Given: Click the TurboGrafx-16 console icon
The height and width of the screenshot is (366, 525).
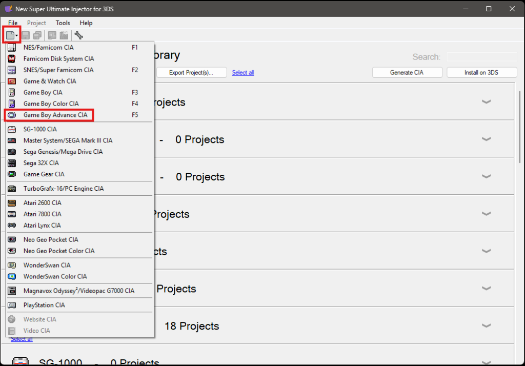Looking at the screenshot, I should [x=12, y=189].
